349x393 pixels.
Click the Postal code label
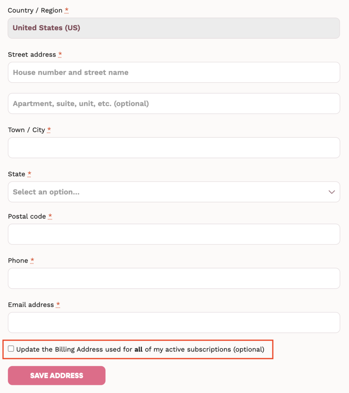tap(27, 216)
